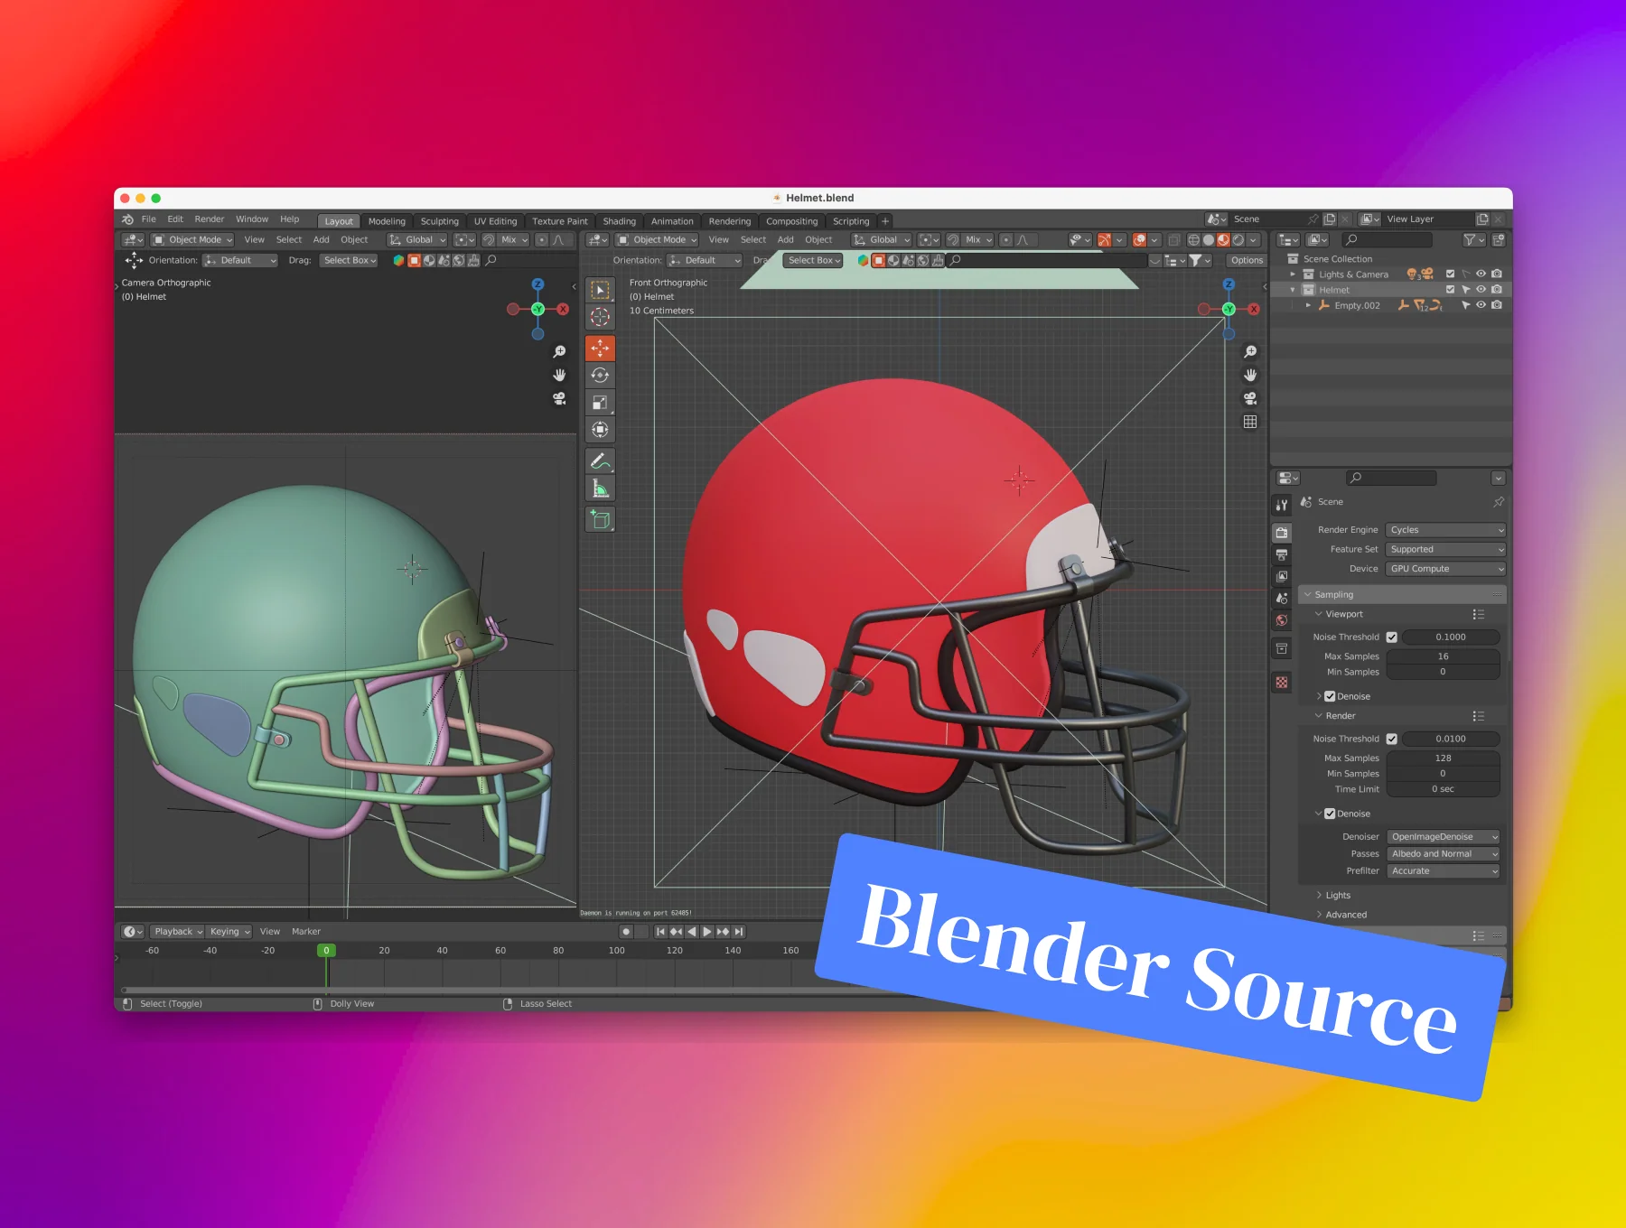Open the Device dropdown showing GPU Compute

(1445, 569)
